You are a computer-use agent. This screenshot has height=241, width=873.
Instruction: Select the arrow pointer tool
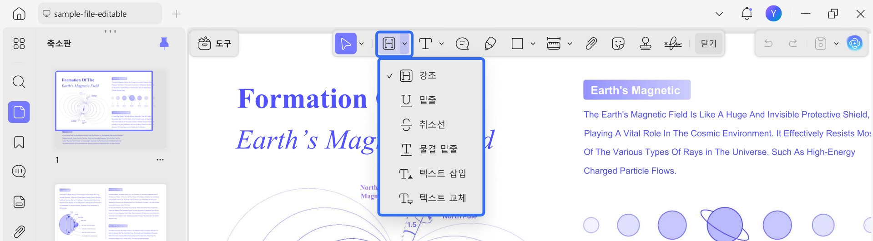click(346, 44)
